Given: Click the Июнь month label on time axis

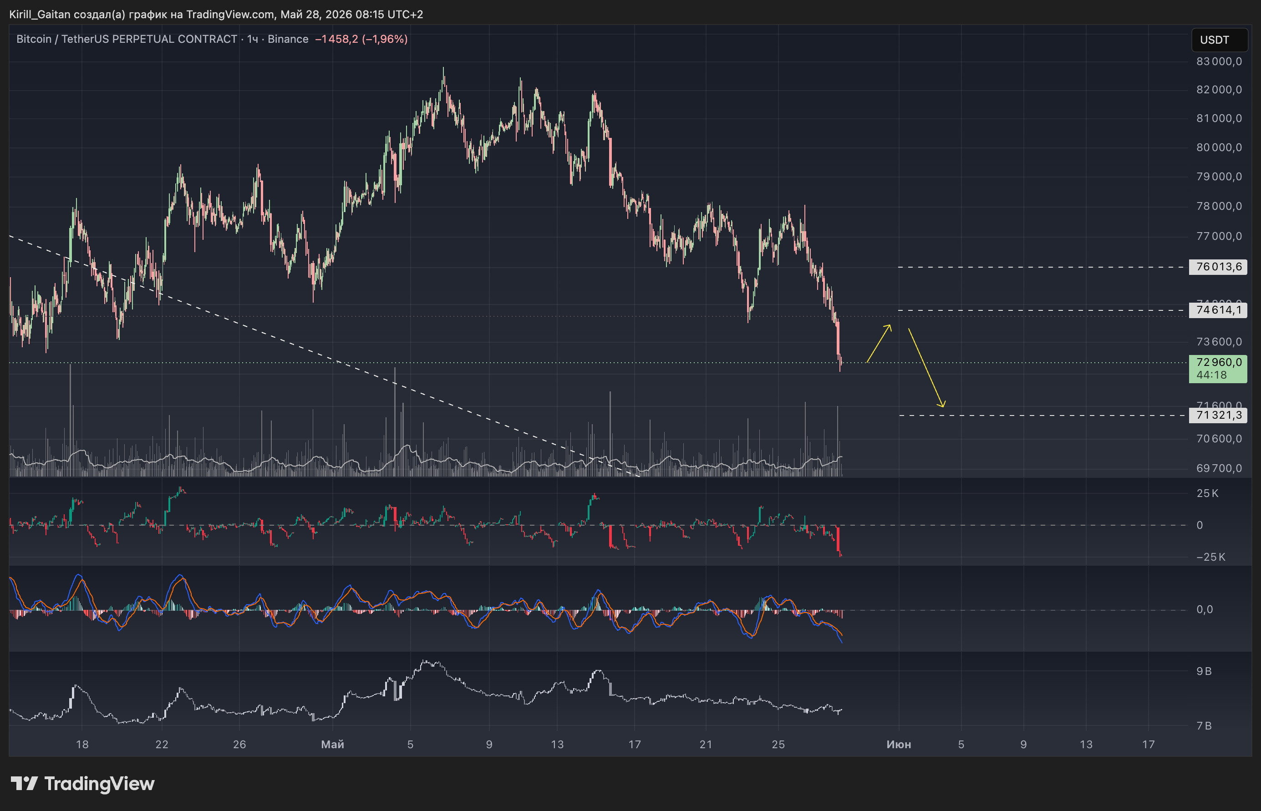Looking at the screenshot, I should click(x=899, y=744).
